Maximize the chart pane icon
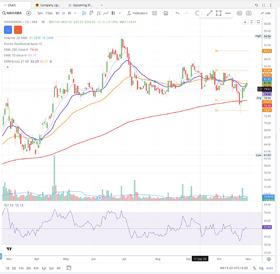This screenshot has height=274, width=280. coord(258,22)
